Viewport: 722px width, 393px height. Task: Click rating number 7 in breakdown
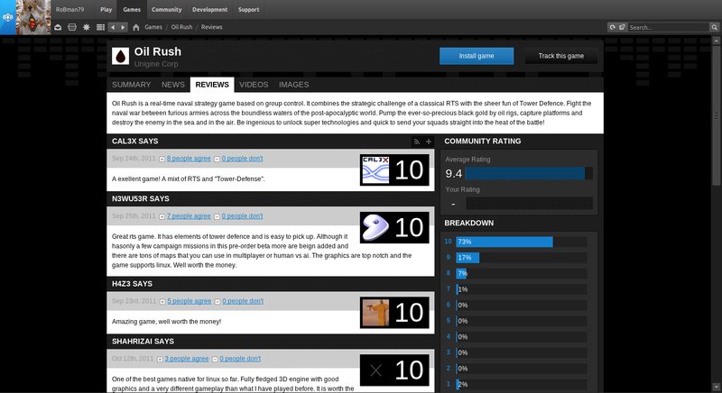click(x=448, y=289)
